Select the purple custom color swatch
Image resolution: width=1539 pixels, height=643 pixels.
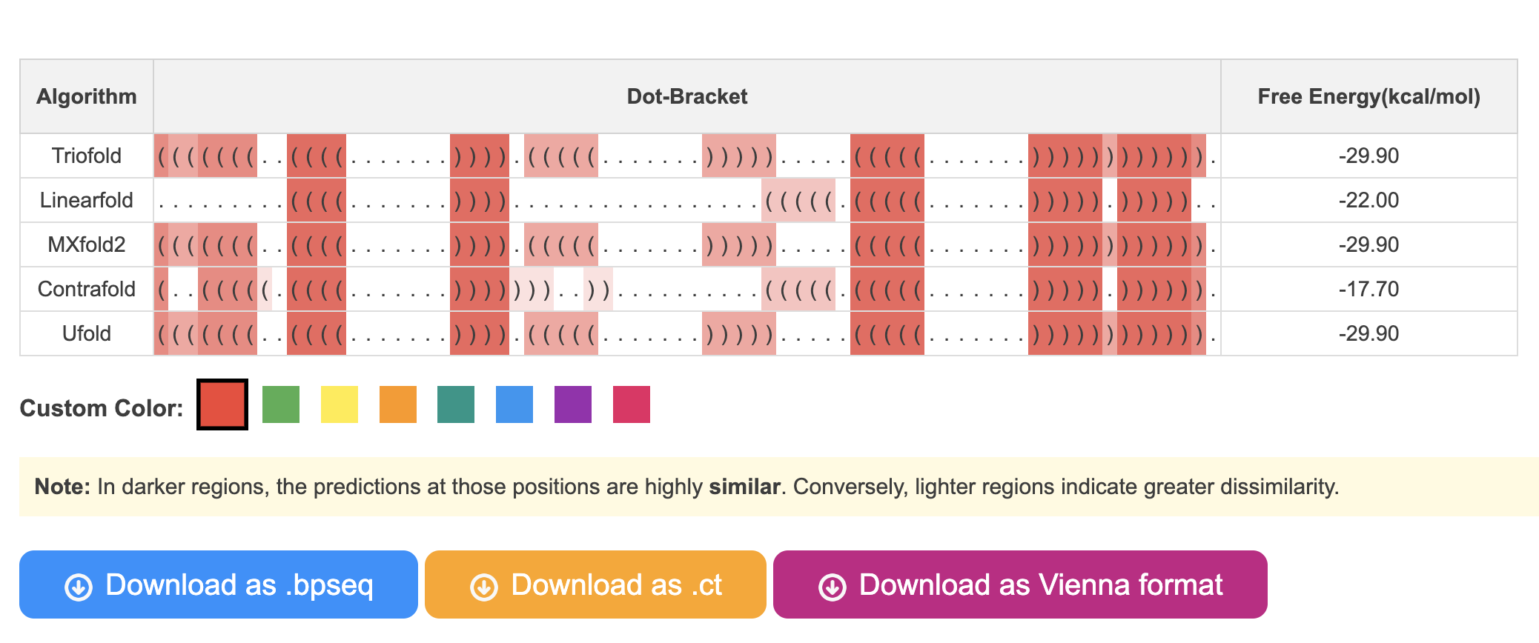[573, 404]
